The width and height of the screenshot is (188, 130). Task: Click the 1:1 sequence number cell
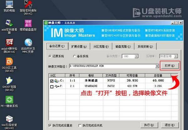point(72,80)
